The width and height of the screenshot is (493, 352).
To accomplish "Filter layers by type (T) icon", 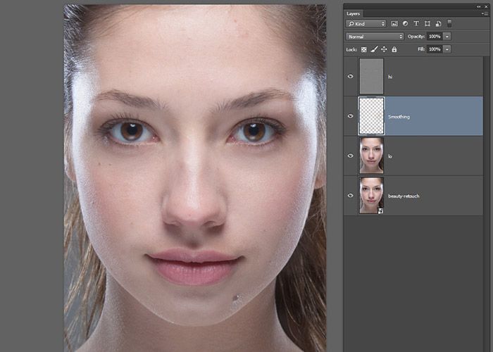I will click(417, 24).
